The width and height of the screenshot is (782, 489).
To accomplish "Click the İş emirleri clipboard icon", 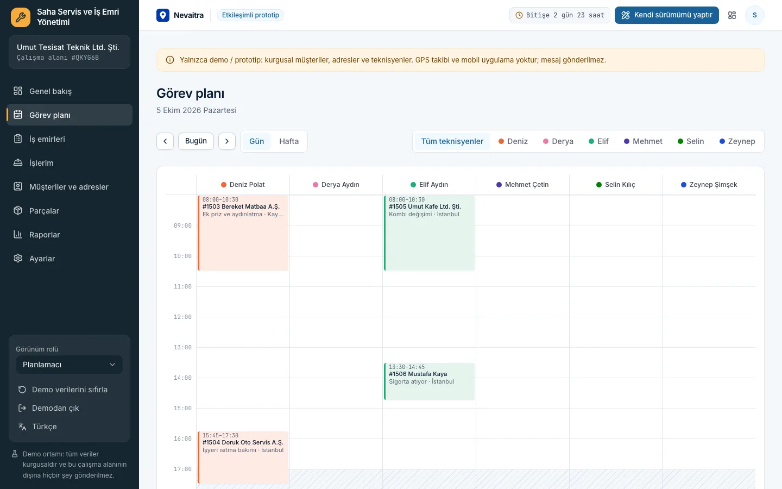I will pyautogui.click(x=18, y=139).
